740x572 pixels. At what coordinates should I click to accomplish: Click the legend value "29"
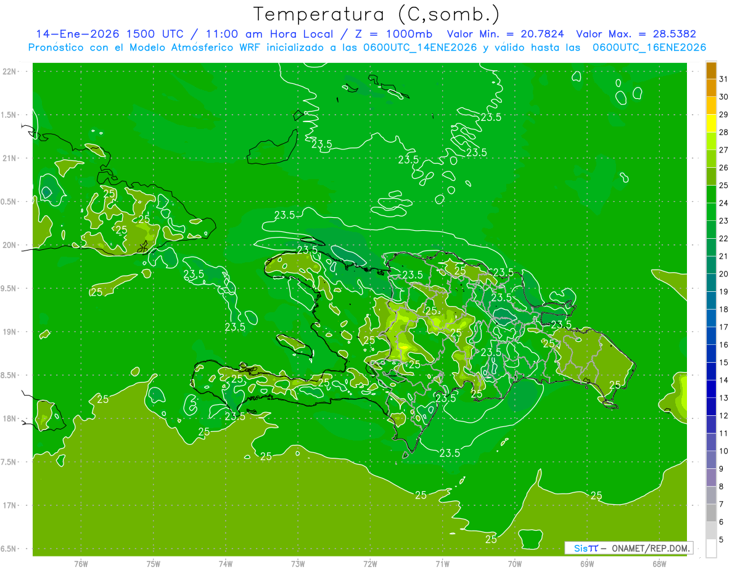coord(724,115)
